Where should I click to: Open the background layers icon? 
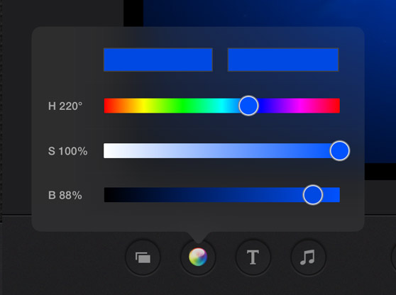click(143, 257)
